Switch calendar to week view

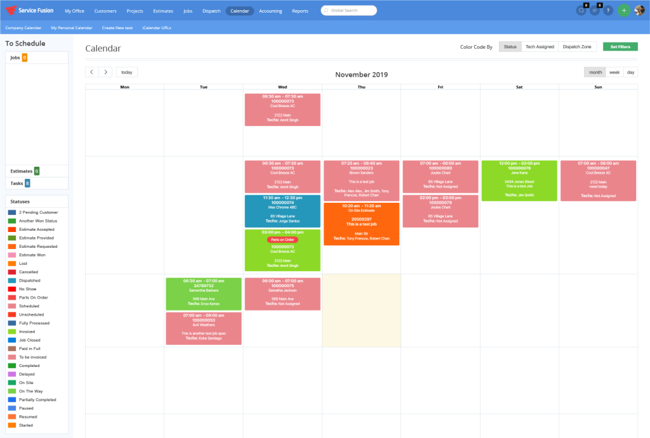tap(614, 72)
